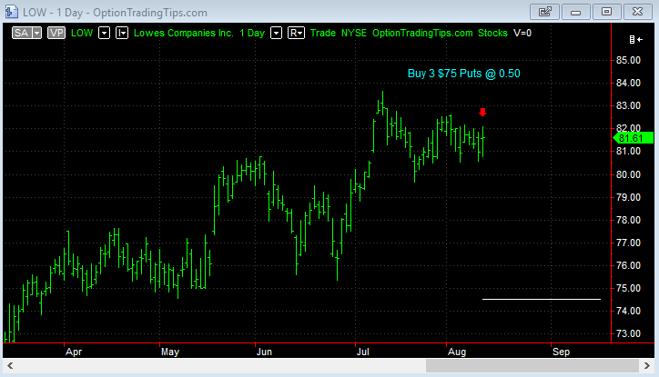Open the I indicator dropdown
The height and width of the screenshot is (377, 659).
point(122,33)
